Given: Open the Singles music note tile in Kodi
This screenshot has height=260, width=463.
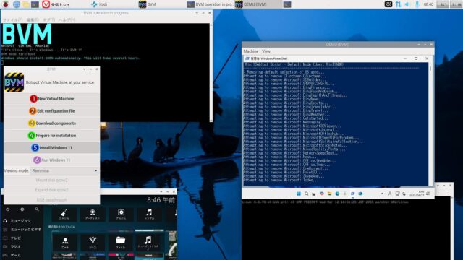Looking at the screenshot, I should pos(149,214).
